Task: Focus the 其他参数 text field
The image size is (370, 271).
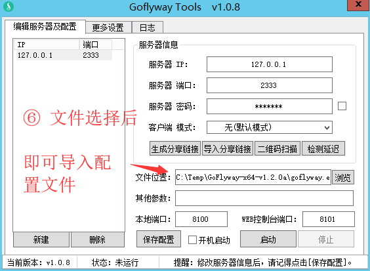Action: click(264, 198)
